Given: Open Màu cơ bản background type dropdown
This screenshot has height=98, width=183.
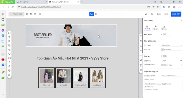Looking at the screenshot, I should [x=172, y=45].
